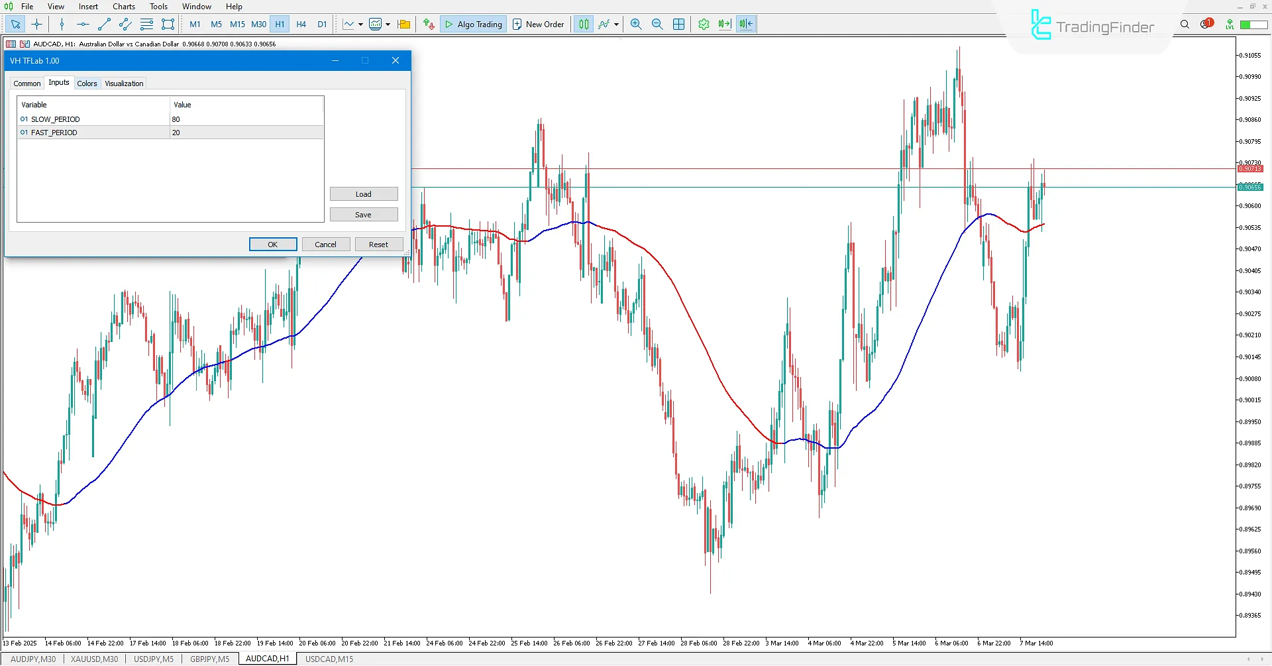Zoom in on the chart

click(635, 24)
